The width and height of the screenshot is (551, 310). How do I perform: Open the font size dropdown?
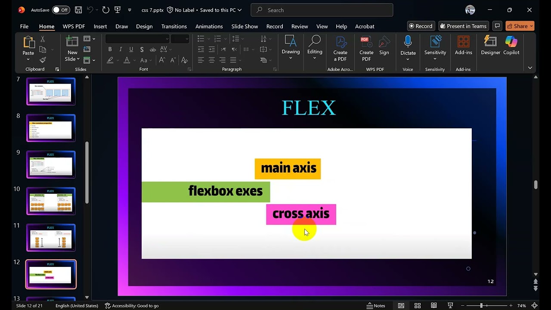pos(186,39)
